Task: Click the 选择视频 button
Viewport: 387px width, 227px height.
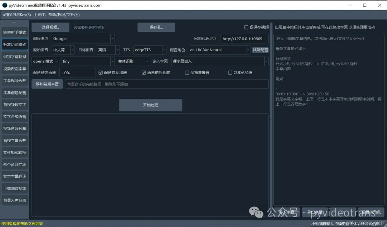Action: (x=50, y=27)
